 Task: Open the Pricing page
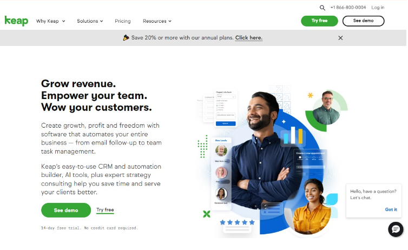tap(122, 21)
